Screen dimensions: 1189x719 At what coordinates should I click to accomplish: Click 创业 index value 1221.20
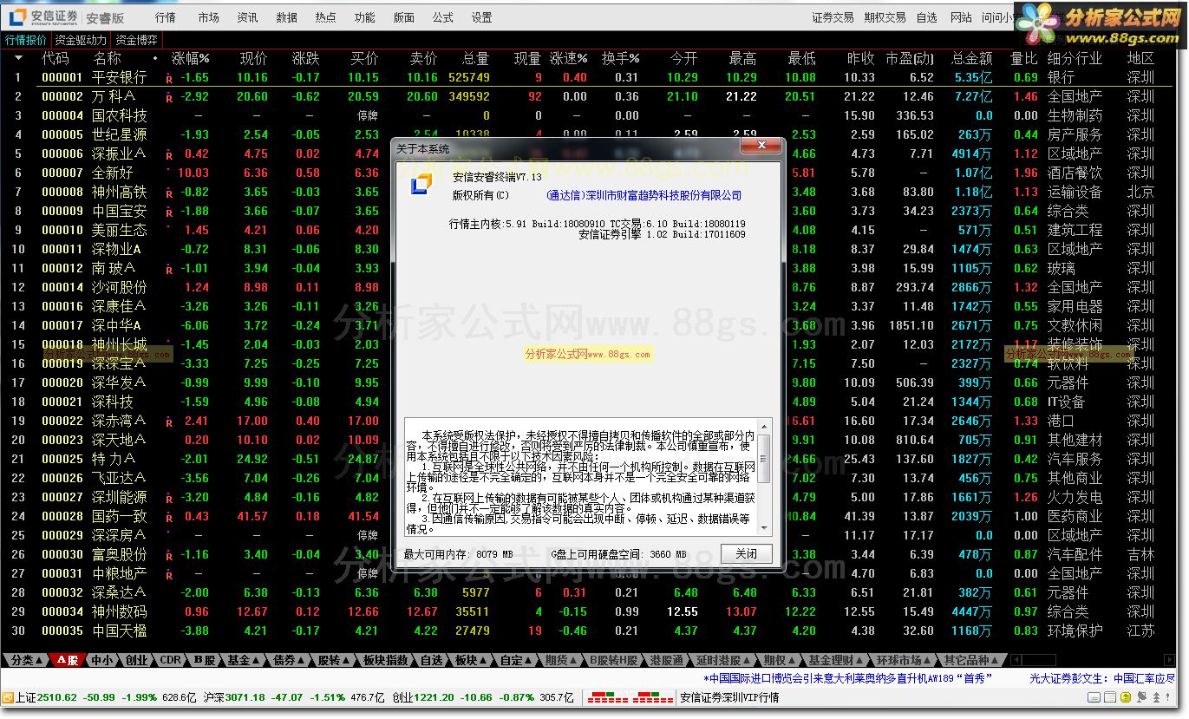434,697
